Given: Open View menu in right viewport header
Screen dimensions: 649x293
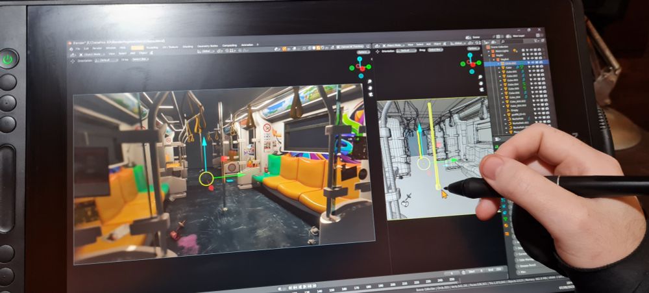Looking at the screenshot, I should (x=410, y=45).
